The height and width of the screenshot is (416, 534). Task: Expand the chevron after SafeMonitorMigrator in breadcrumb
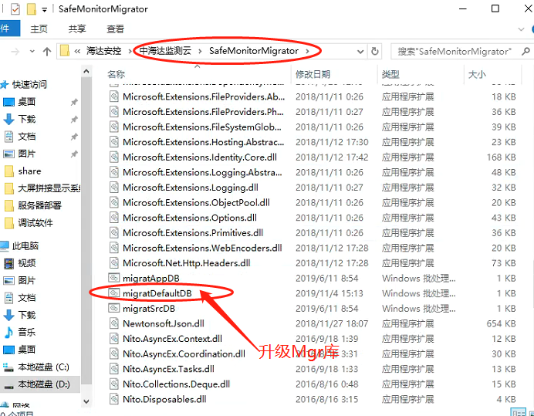307,51
